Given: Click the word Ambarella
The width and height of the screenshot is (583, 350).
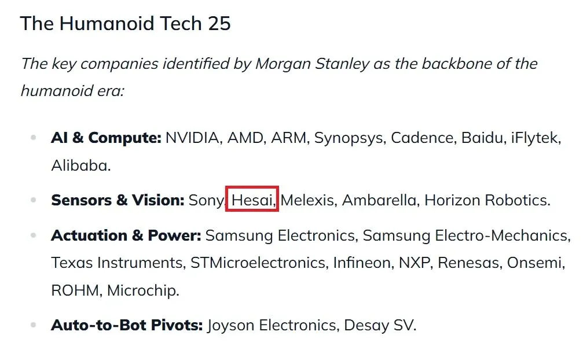Looking at the screenshot, I should (379, 200).
